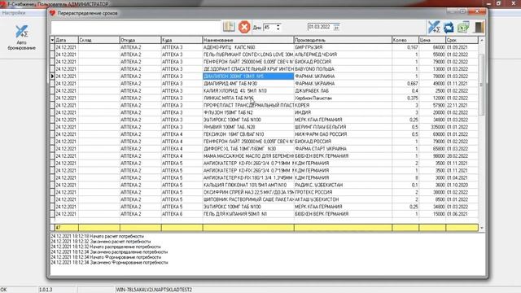Sort by the Срок column header
Screen dimensions: 521x293
click(x=462, y=40)
